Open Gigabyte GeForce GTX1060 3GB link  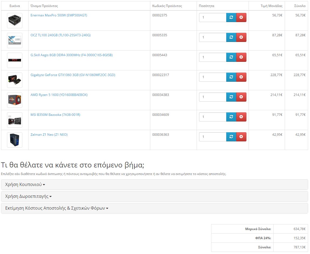click(x=73, y=75)
